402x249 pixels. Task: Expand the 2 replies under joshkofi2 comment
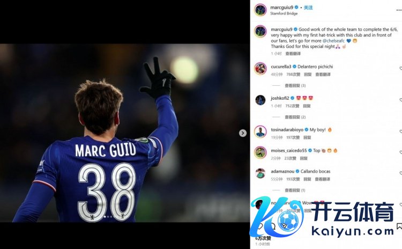click(295, 117)
